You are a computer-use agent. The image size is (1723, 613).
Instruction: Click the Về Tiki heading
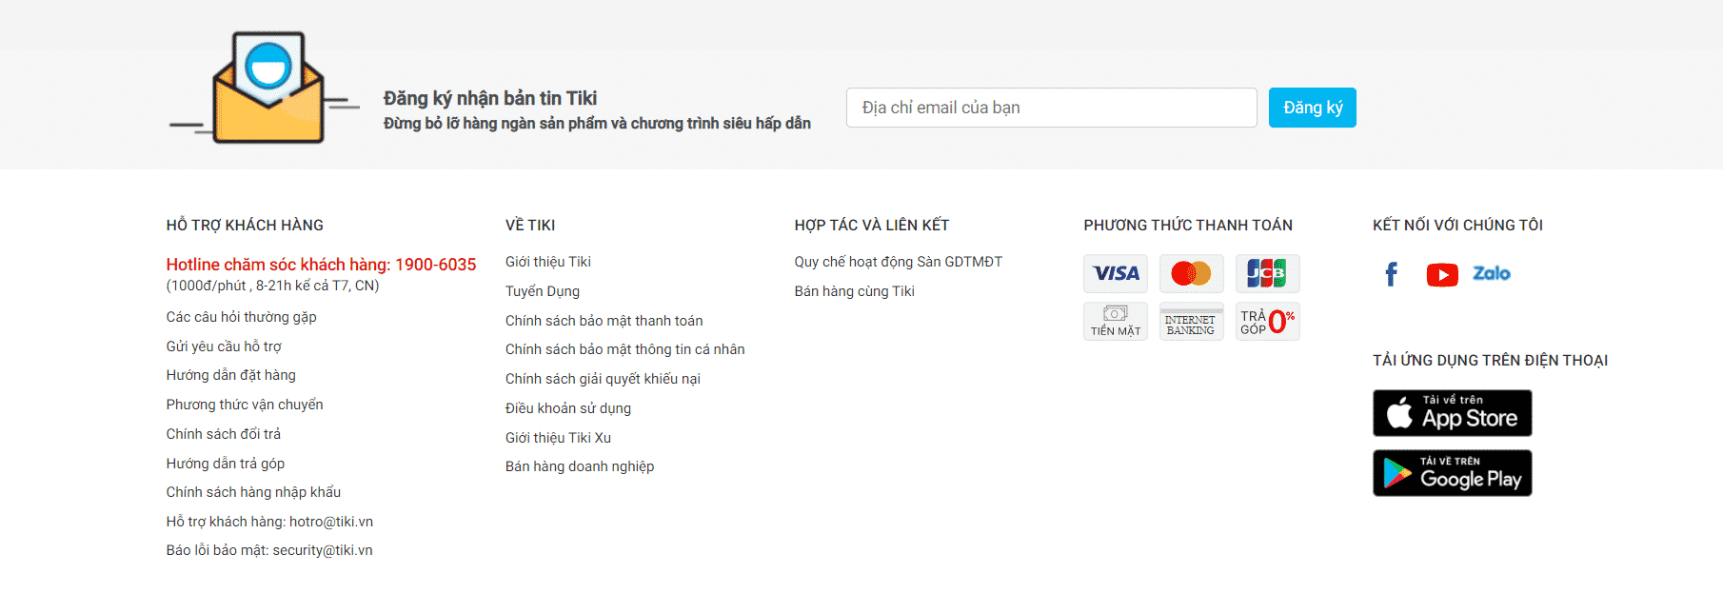coord(530,226)
